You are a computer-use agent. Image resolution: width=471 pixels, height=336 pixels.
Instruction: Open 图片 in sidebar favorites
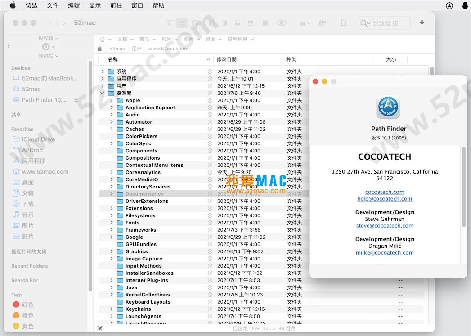(x=23, y=226)
